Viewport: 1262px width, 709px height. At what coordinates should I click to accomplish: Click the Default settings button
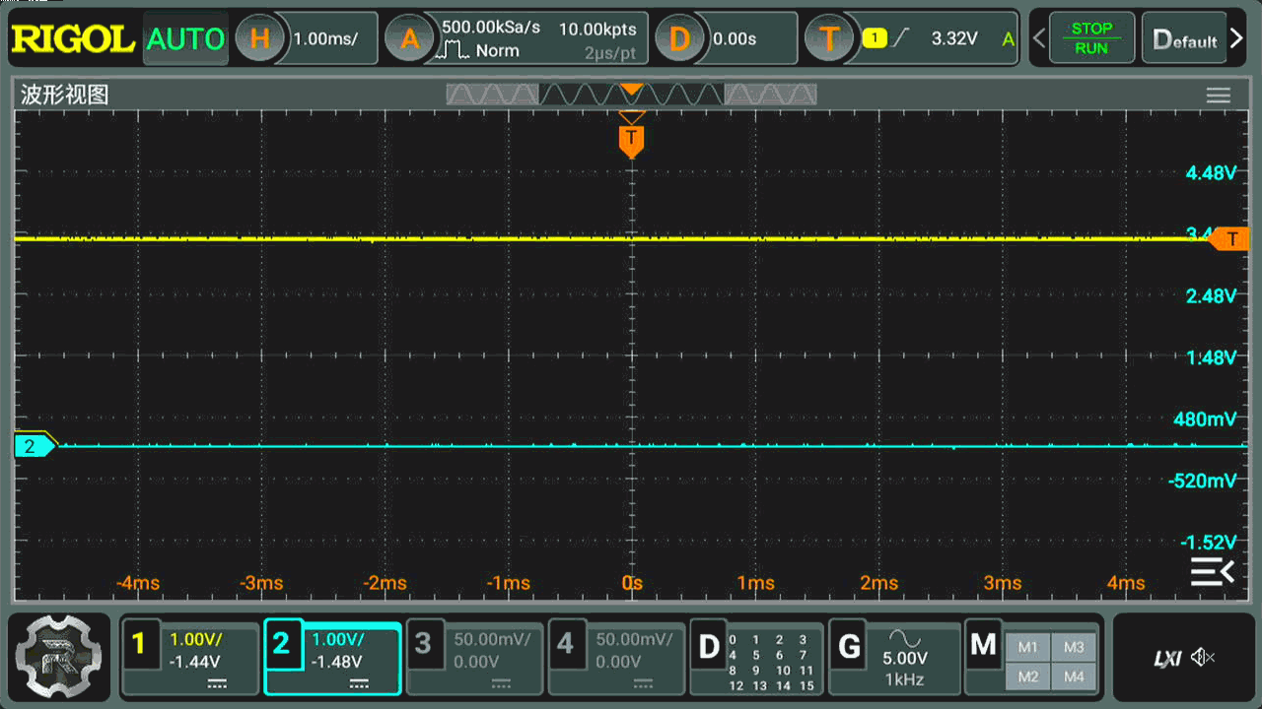(1185, 39)
